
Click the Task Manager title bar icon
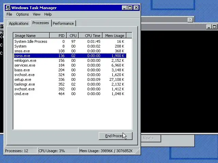tap(8, 7)
